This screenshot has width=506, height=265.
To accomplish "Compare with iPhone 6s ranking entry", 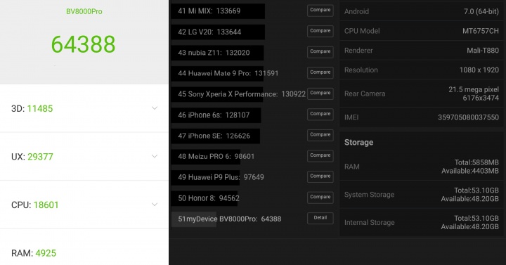I will coord(320,115).
